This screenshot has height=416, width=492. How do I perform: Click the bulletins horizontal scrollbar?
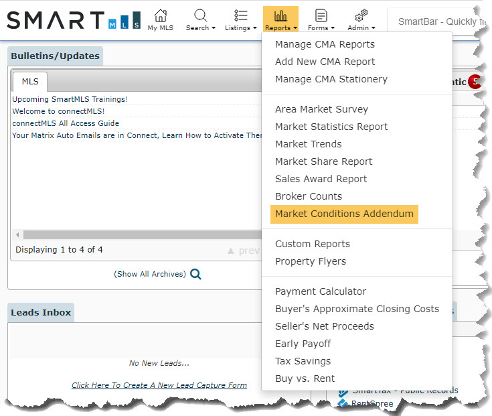(143, 235)
